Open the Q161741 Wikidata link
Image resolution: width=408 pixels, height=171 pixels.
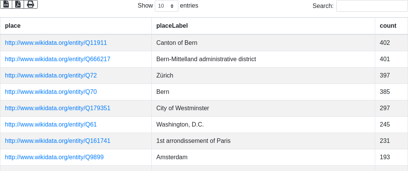[58, 141]
